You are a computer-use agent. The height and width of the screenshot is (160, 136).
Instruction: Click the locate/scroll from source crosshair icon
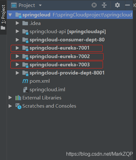tap(94, 5)
